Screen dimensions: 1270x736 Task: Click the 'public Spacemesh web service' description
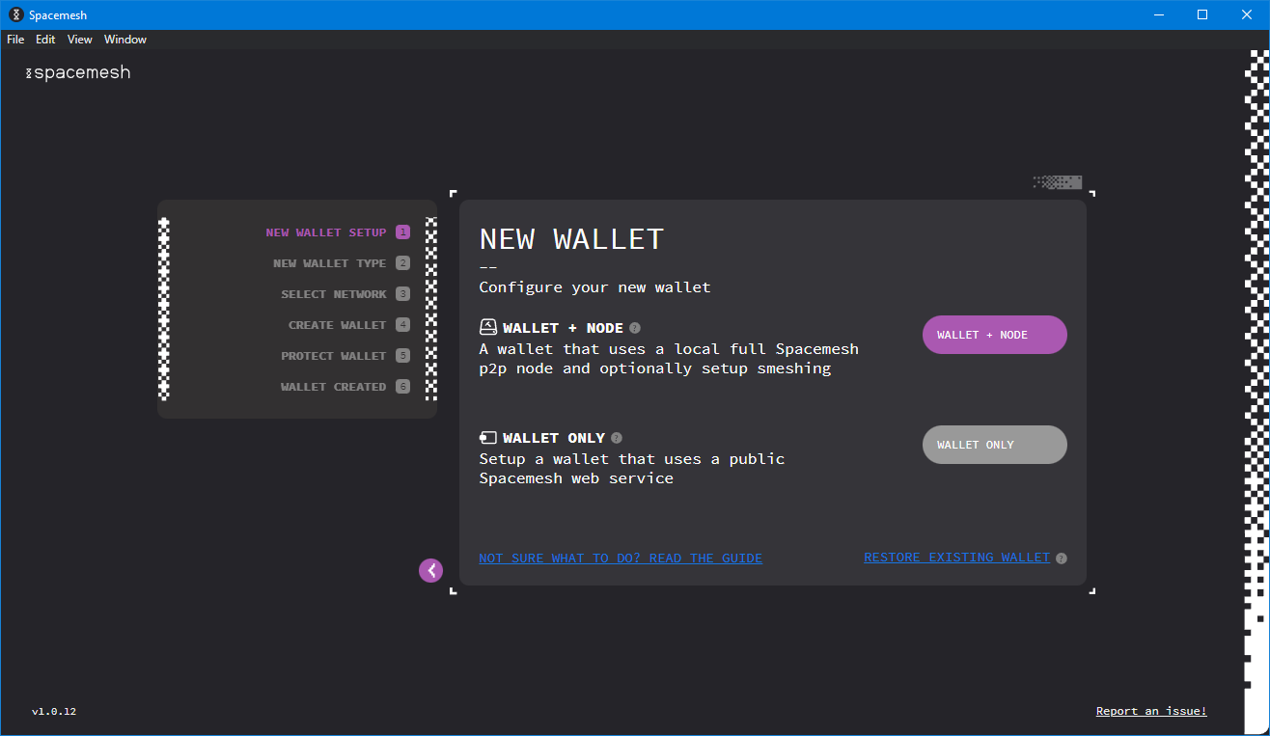632,469
